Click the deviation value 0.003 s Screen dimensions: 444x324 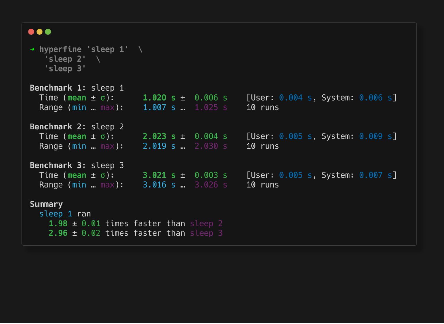tap(211, 175)
